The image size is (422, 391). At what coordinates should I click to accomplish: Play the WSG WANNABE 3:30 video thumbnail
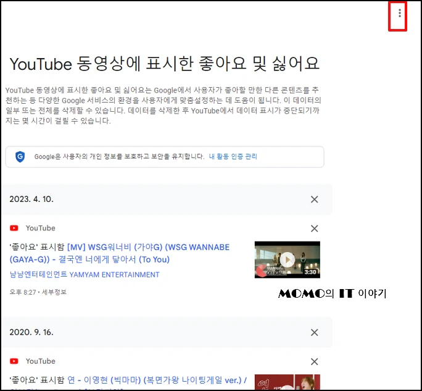pos(288,259)
